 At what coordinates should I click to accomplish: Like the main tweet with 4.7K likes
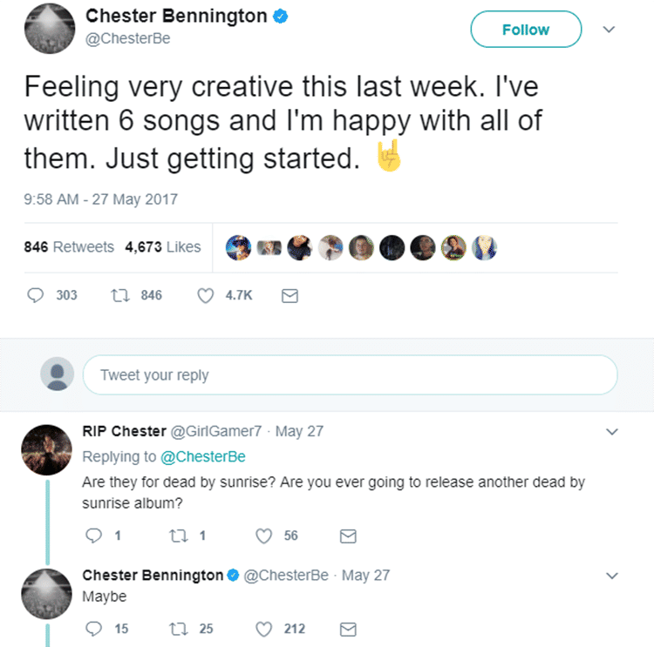pos(206,296)
